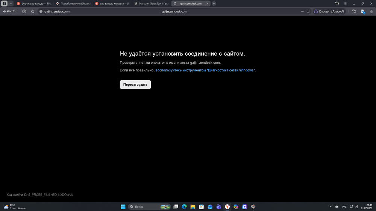Screen dimensions: 376x211
Task: Open the downloads arrow icon
Action: (371, 11)
